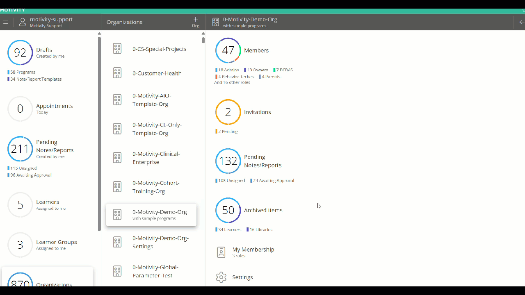Open the My Membership person icon
This screenshot has height=295, width=525.
221,252
